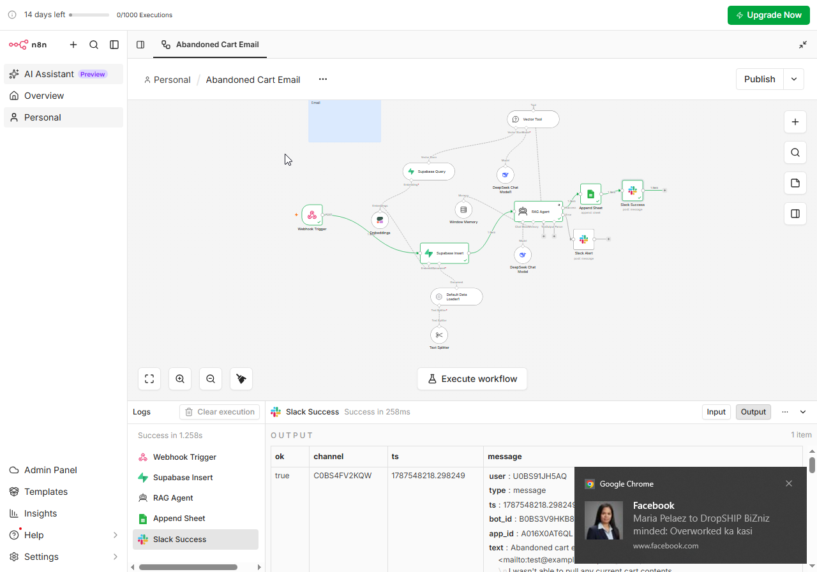Collapse the fullscreen view using arrows icon
The image size is (817, 572).
(x=803, y=45)
